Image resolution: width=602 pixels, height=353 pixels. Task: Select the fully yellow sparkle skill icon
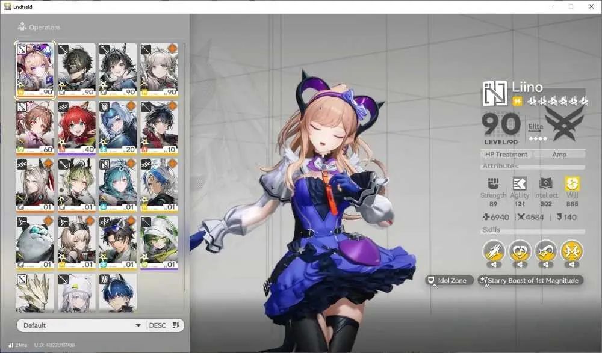pyautogui.click(x=572, y=251)
